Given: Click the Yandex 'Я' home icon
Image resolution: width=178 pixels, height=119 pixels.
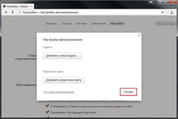Looking at the screenshot, I should 12,12.
